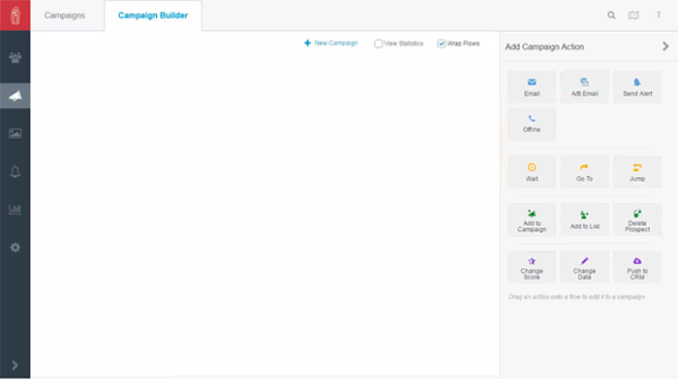Viewport: 678px width, 379px height.
Task: Select the Go To action tile
Action: tap(585, 172)
